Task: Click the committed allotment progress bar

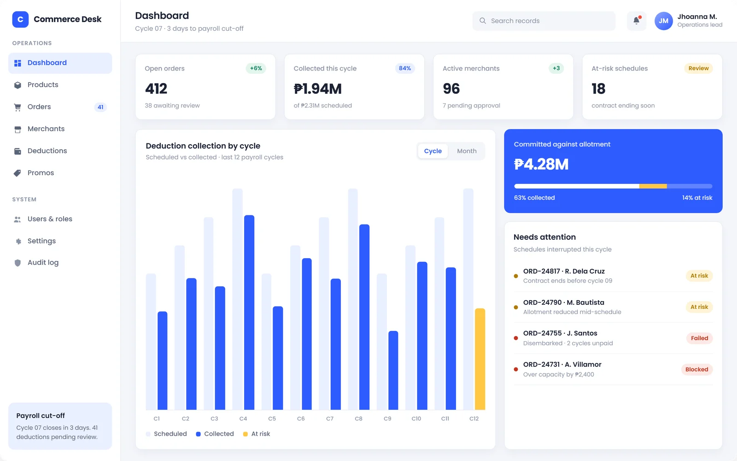Action: pyautogui.click(x=613, y=186)
